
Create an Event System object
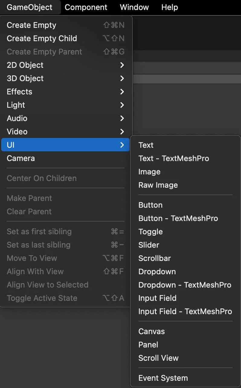(x=185, y=378)
